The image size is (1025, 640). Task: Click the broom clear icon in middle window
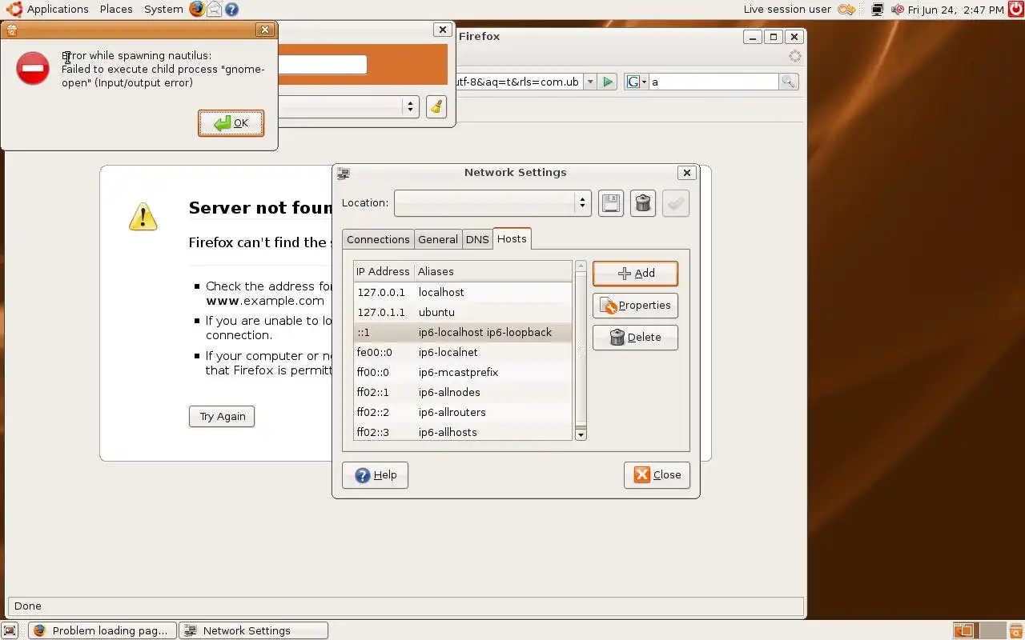pos(436,106)
